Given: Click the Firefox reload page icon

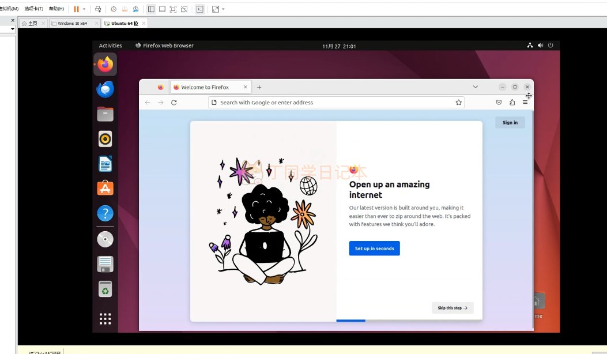Looking at the screenshot, I should click(174, 103).
